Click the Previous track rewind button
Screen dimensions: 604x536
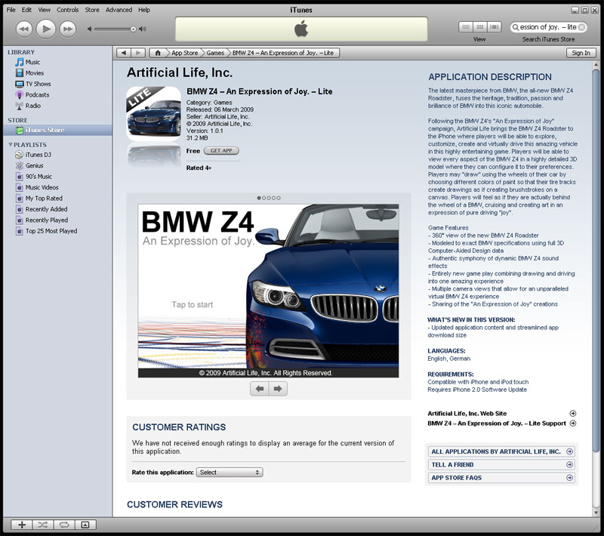(24, 29)
